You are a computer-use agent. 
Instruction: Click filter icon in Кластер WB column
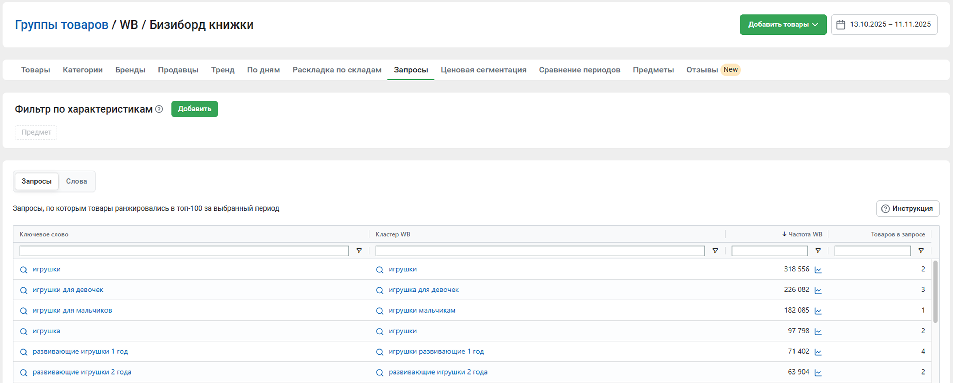click(x=715, y=251)
